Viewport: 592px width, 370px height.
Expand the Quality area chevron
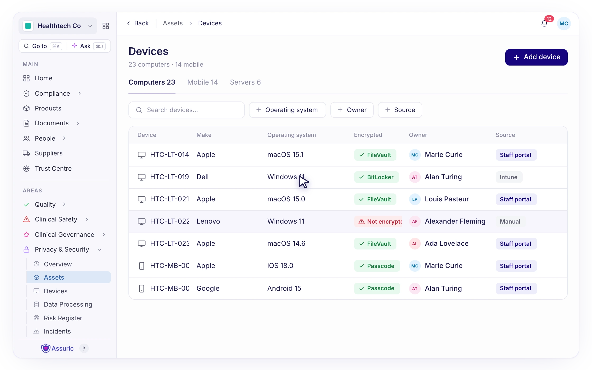(64, 204)
